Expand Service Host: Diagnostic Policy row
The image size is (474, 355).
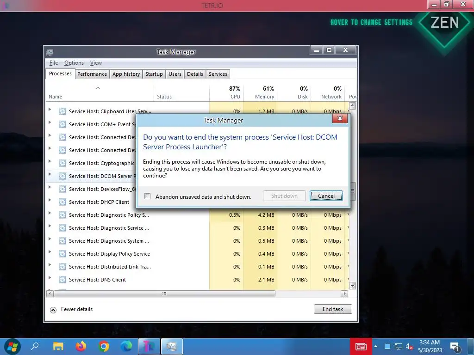pyautogui.click(x=50, y=213)
